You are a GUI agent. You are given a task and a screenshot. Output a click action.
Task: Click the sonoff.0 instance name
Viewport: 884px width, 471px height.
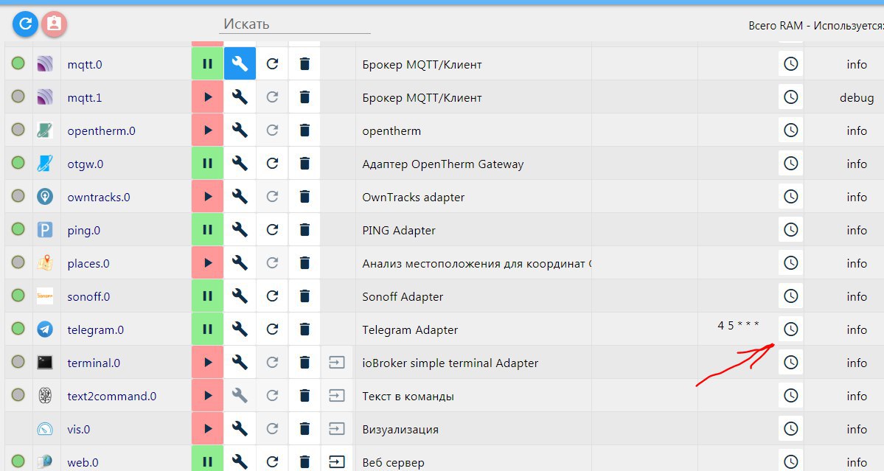click(x=88, y=297)
